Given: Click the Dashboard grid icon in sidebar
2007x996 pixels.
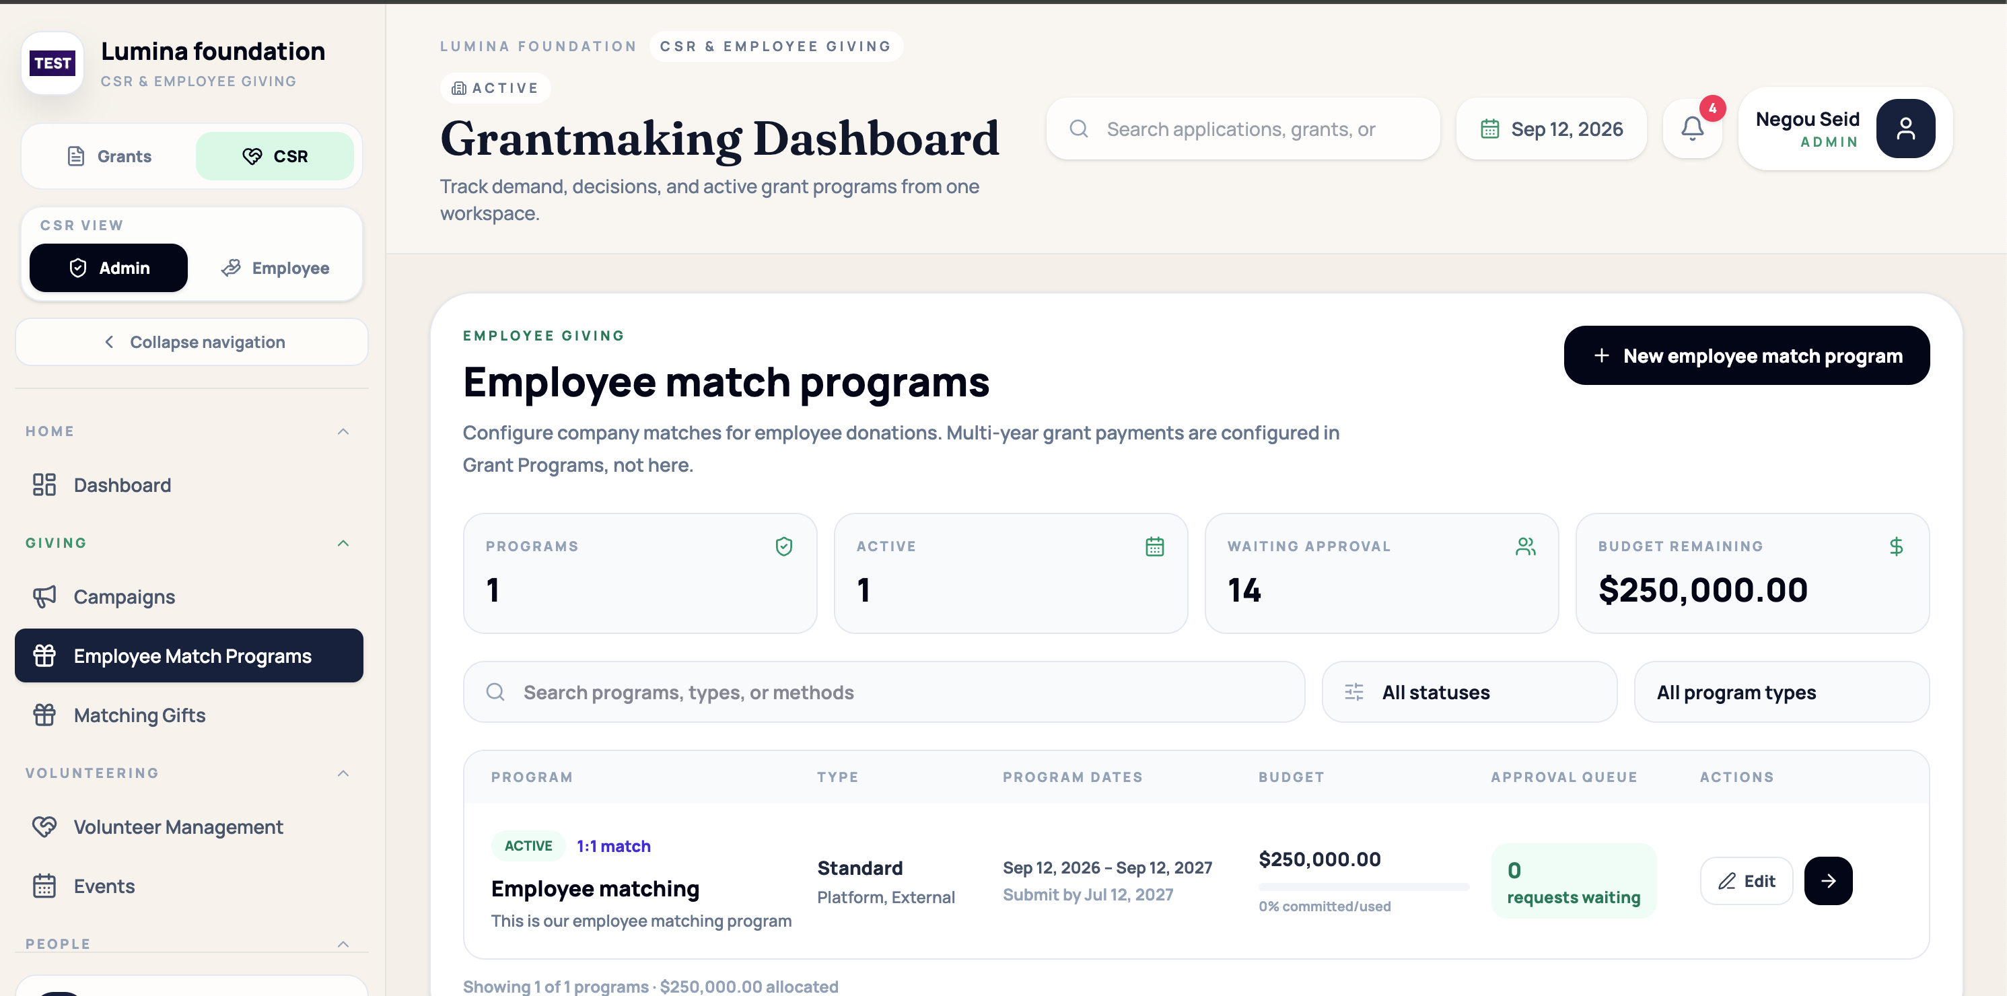Looking at the screenshot, I should pos(44,485).
